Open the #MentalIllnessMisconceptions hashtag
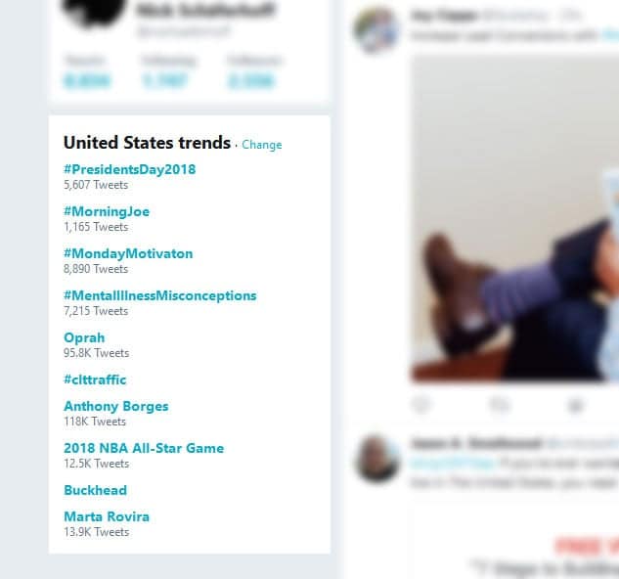The image size is (619, 579). coord(159,295)
